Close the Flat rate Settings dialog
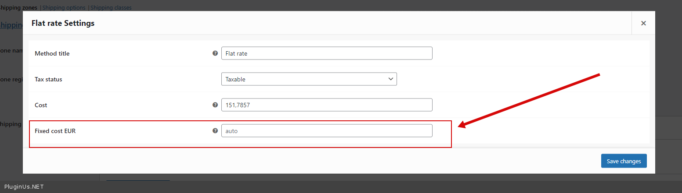The image size is (682, 193). 643,23
